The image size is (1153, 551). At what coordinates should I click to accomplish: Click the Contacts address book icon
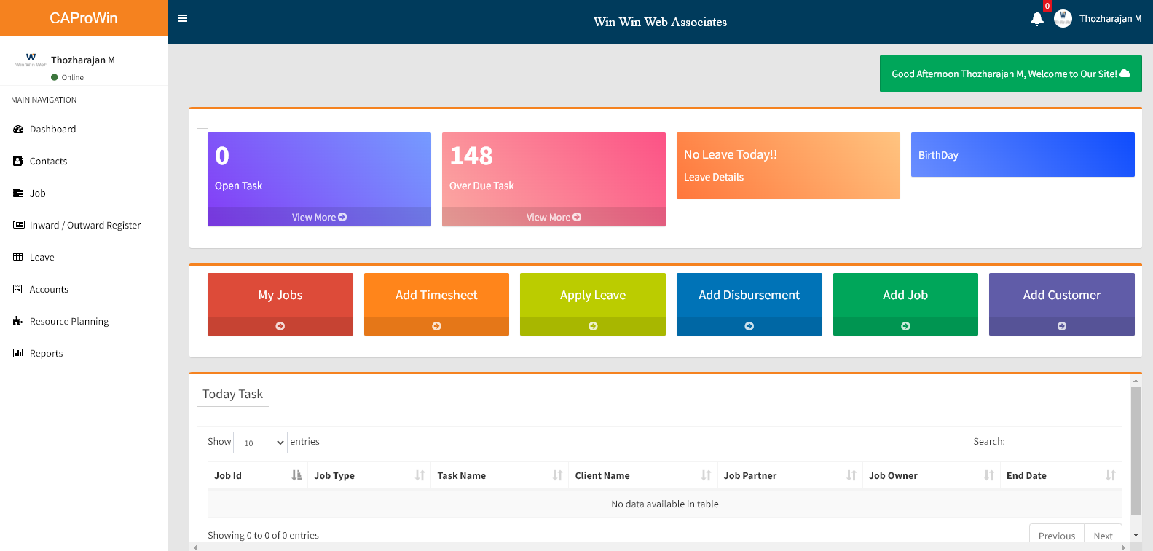18,162
